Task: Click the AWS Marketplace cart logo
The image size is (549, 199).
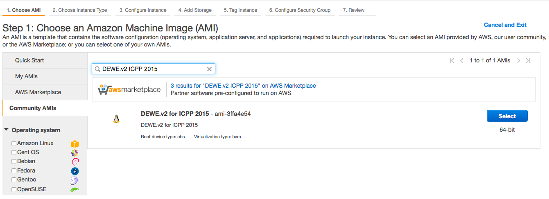Action: click(x=129, y=90)
